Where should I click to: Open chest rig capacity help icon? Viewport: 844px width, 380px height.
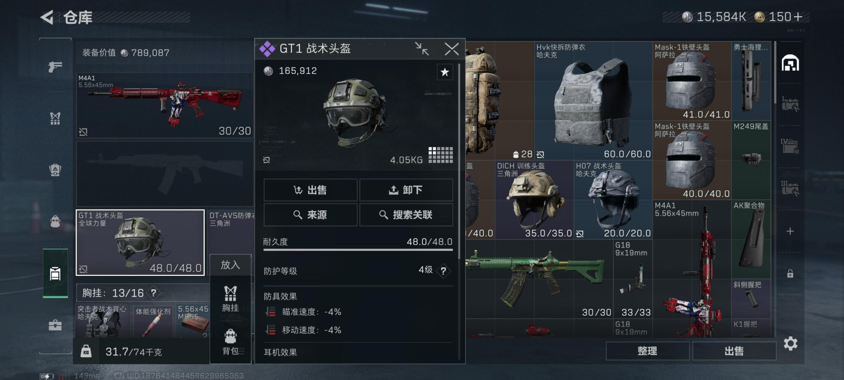pos(154,293)
